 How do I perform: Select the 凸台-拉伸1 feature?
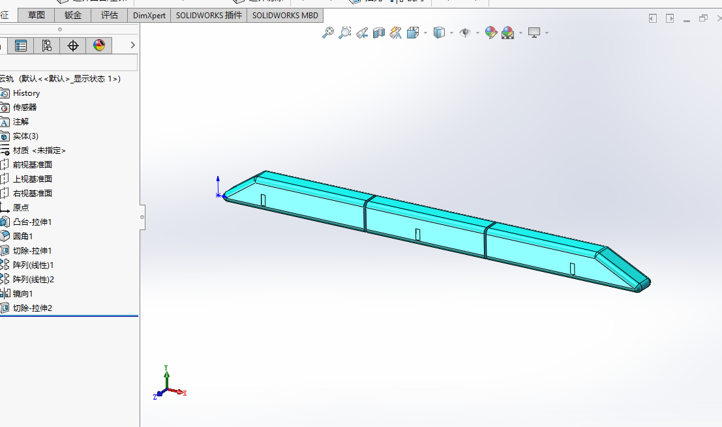(32, 222)
